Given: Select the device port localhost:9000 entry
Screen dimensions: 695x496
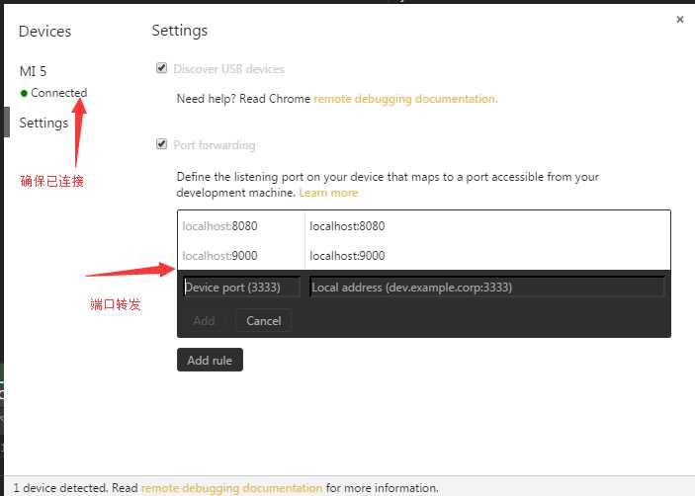Looking at the screenshot, I should point(219,256).
